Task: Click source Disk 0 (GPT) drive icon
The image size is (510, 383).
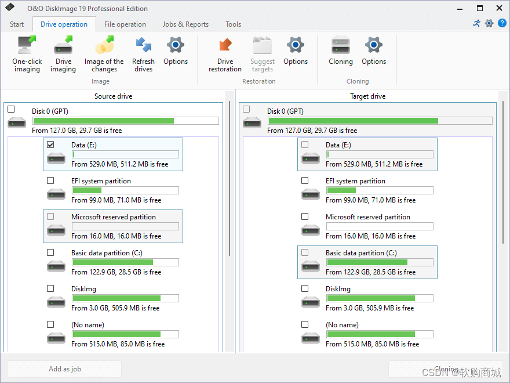Action: pyautogui.click(x=17, y=123)
